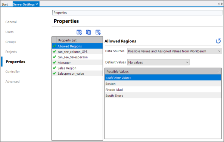Open the Projects settings section
The image size is (224, 142).
click(11, 52)
